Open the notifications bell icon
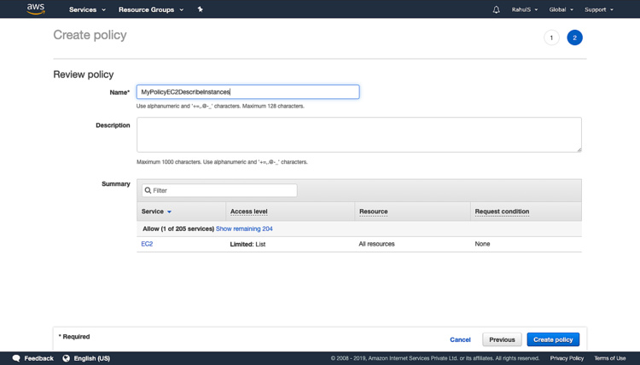The image size is (640, 365). [x=496, y=9]
